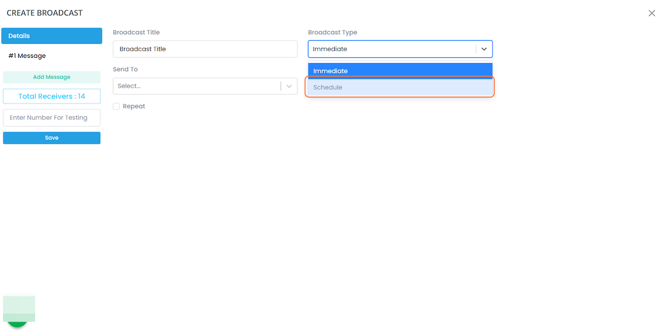This screenshot has height=331, width=662.
Task: Click Total Receivers : 14 button
Action: 52,96
